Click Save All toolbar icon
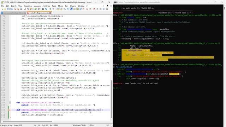The height and width of the screenshot is (127, 226). (x=11, y=9)
